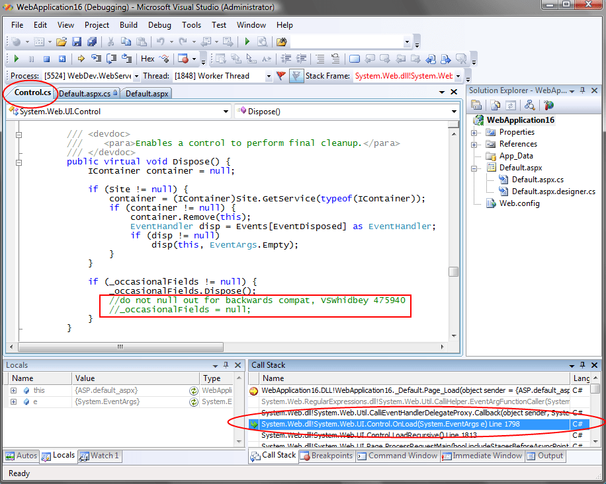Switch to the Default.aspx.cs tab
The height and width of the screenshot is (484, 606).
83,93
